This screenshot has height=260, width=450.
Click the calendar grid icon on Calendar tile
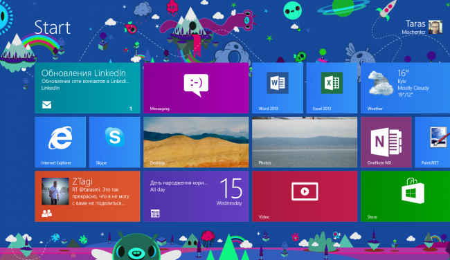click(x=155, y=214)
